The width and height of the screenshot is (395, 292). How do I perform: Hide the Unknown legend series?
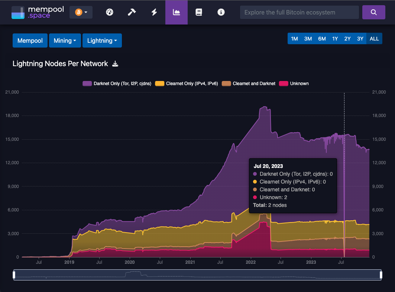(294, 84)
